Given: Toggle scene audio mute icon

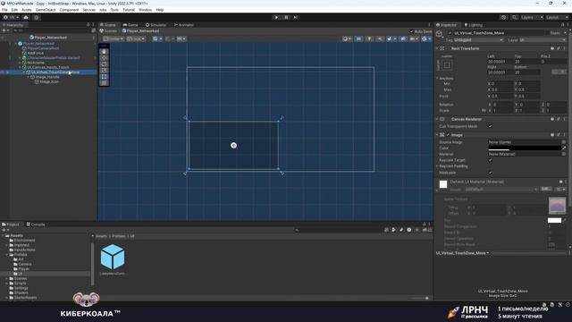Looking at the screenshot, I should pos(380,38).
